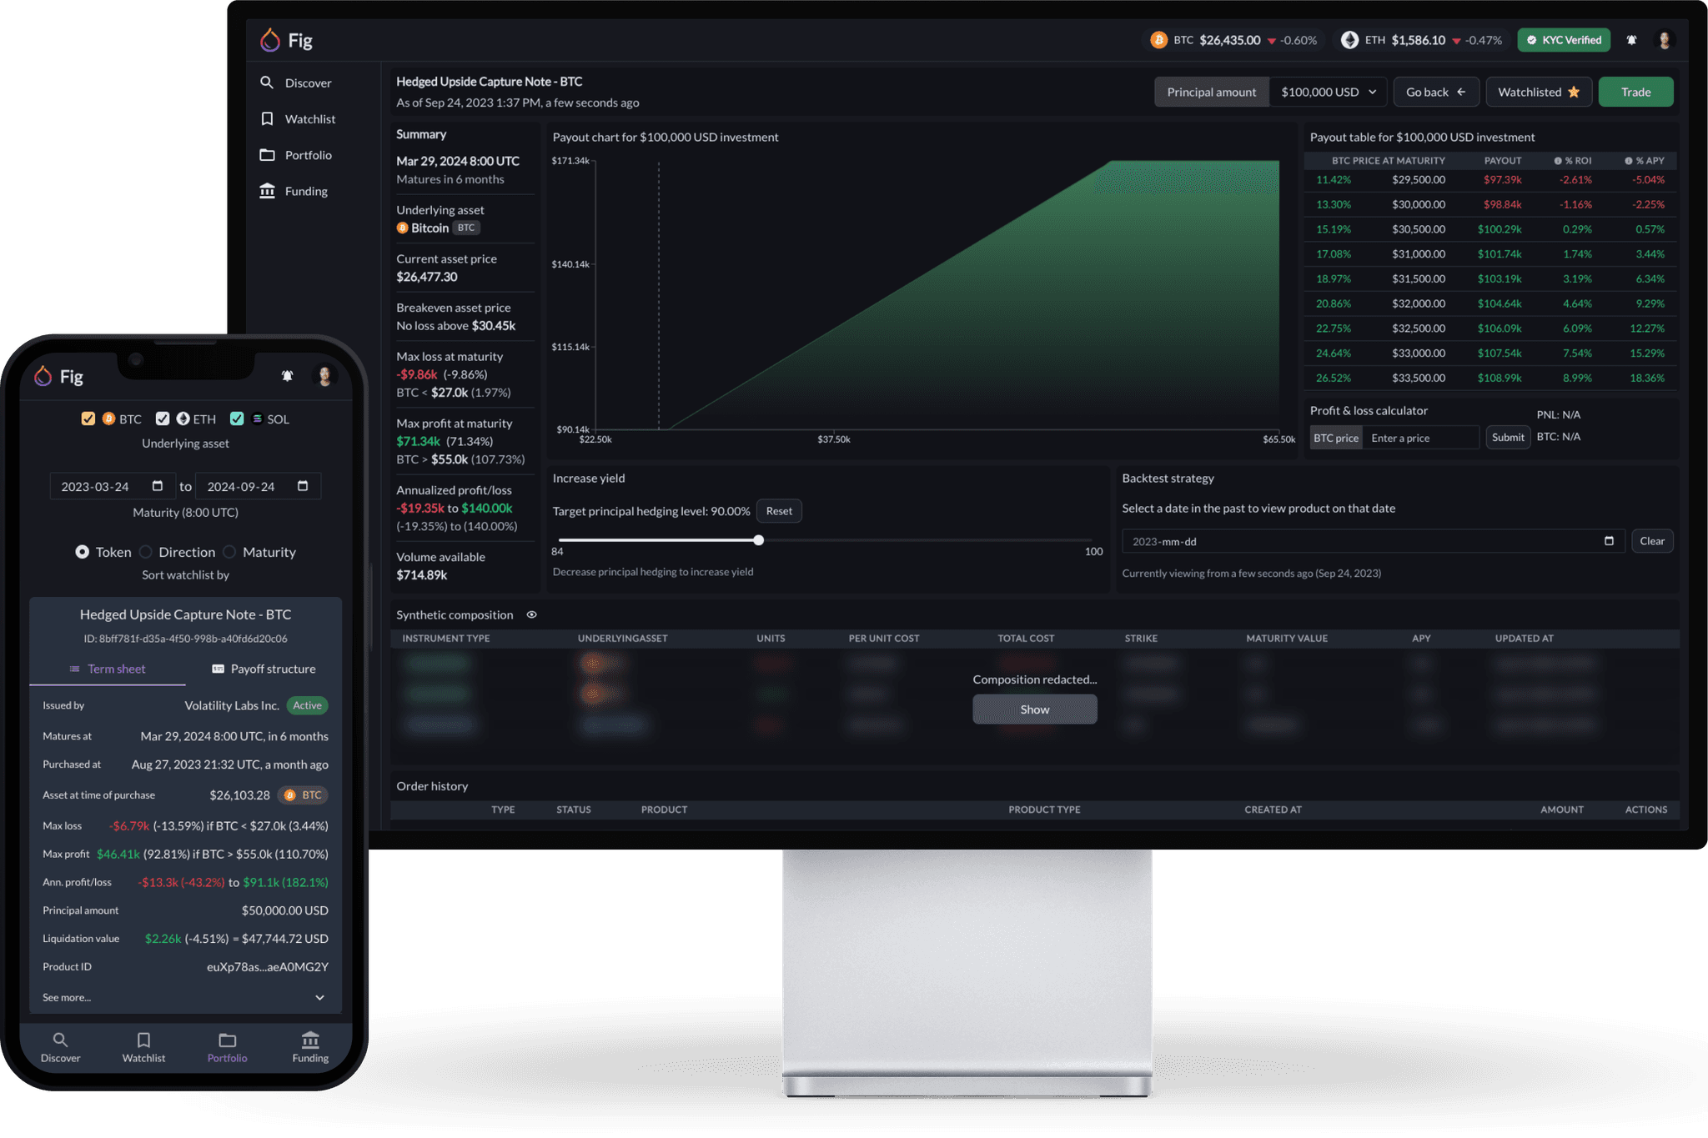Viewport: 1708px width, 1138px height.
Task: Click the CREATED AT order history column header
Action: [1273, 810]
